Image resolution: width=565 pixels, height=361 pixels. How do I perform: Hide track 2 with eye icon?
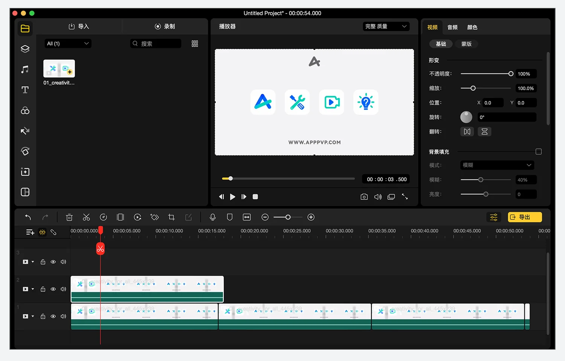click(53, 289)
